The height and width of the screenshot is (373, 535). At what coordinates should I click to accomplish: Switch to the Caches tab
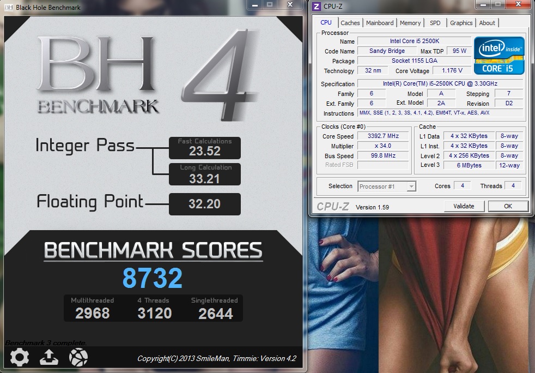(x=350, y=23)
